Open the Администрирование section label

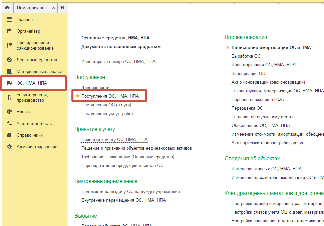[x=37, y=147]
